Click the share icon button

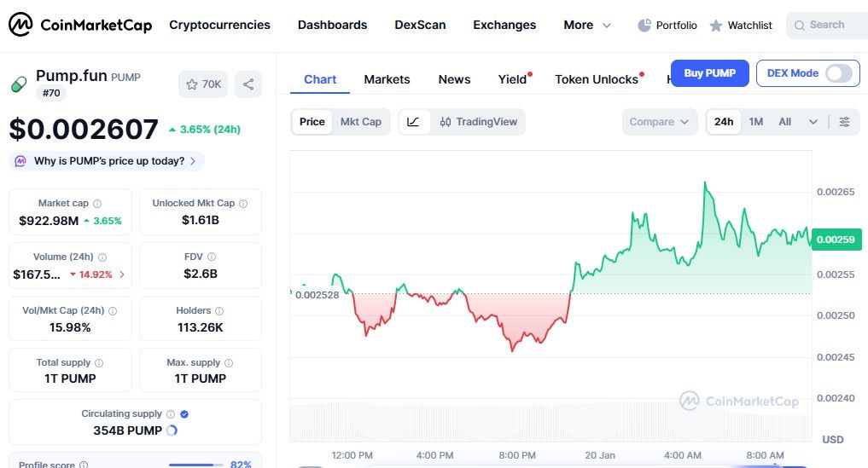[248, 84]
